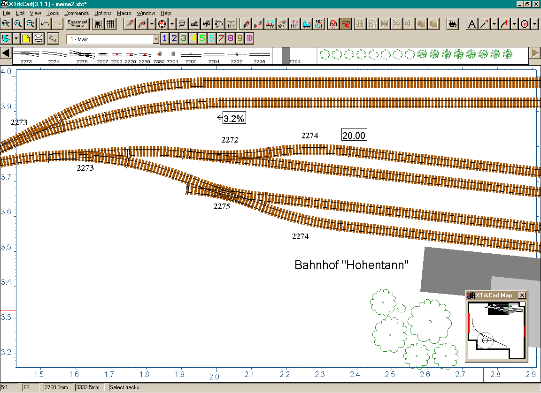Image resolution: width=541 pixels, height=393 pixels.
Task: Toggle the snap grid display button
Action: [x=110, y=23]
